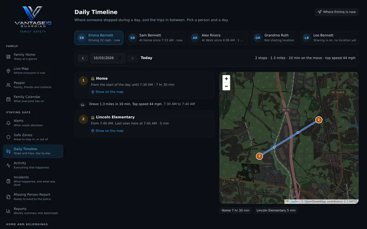Screen dimensions: 367x229
Task: Go to next day with right chevron
Action: pyautogui.click(x=133, y=58)
